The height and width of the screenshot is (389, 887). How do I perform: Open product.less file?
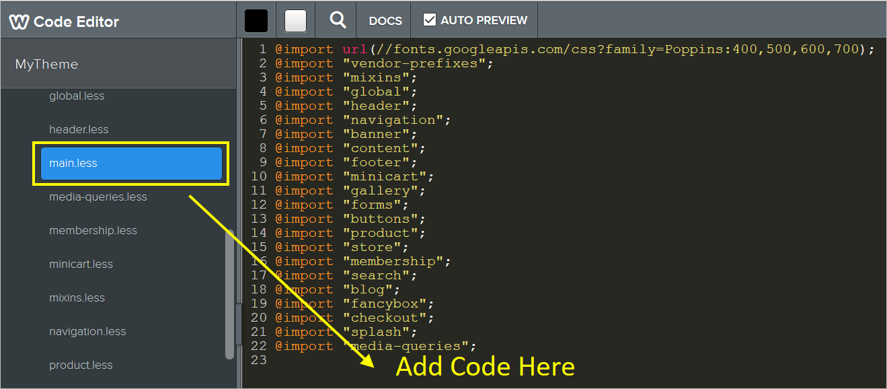[x=81, y=365]
